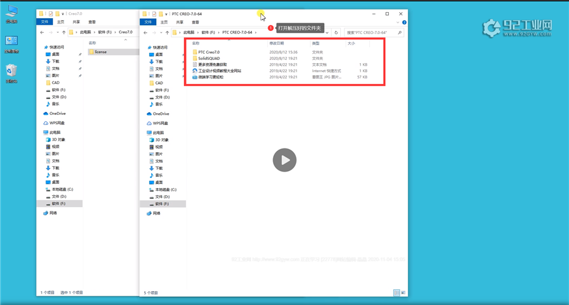569x305 pixels.
Task: Open the 共享 tab in Creo7.0 window
Action: click(x=76, y=21)
